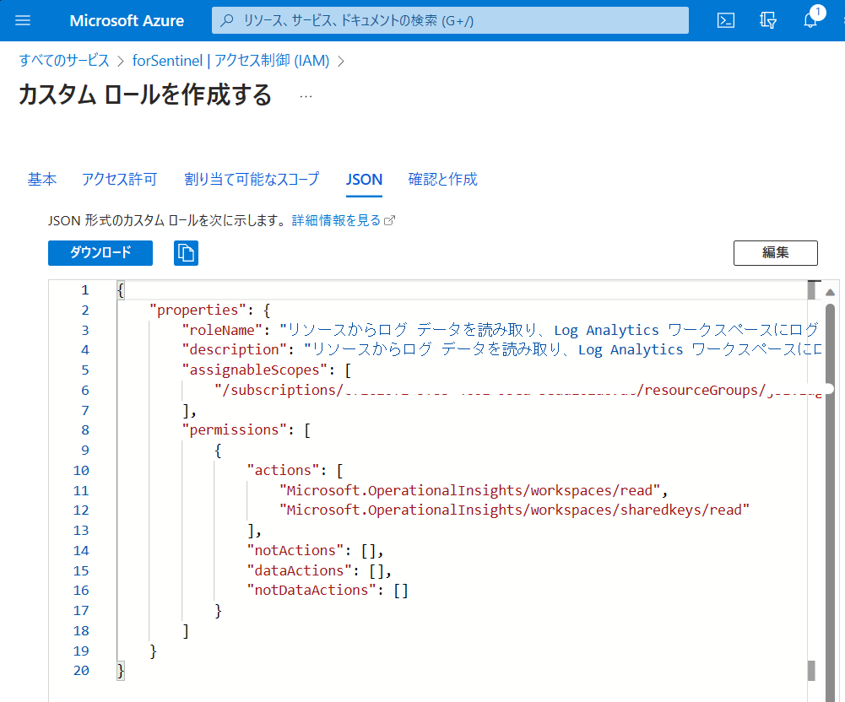The image size is (845, 702).
Task: Click the "dataActions" key text
Action: click(299, 570)
